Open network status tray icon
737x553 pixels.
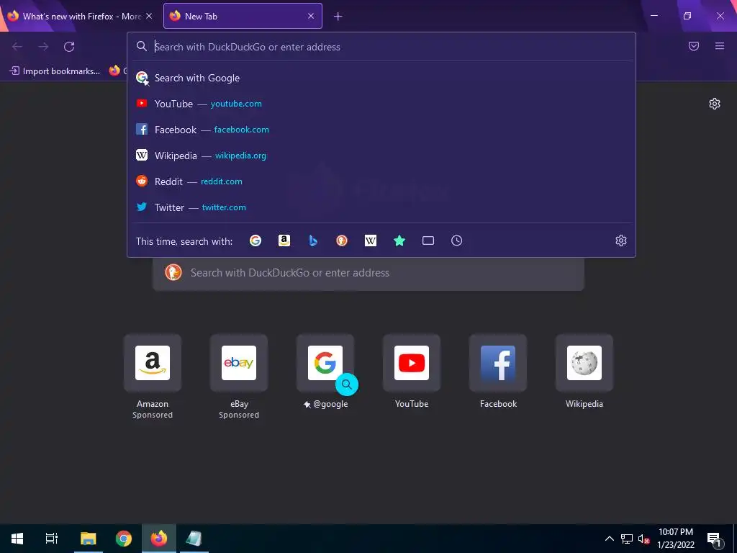pyautogui.click(x=627, y=539)
